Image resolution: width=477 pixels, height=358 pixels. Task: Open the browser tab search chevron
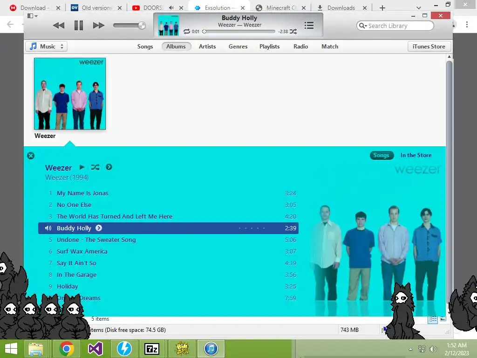point(419,8)
